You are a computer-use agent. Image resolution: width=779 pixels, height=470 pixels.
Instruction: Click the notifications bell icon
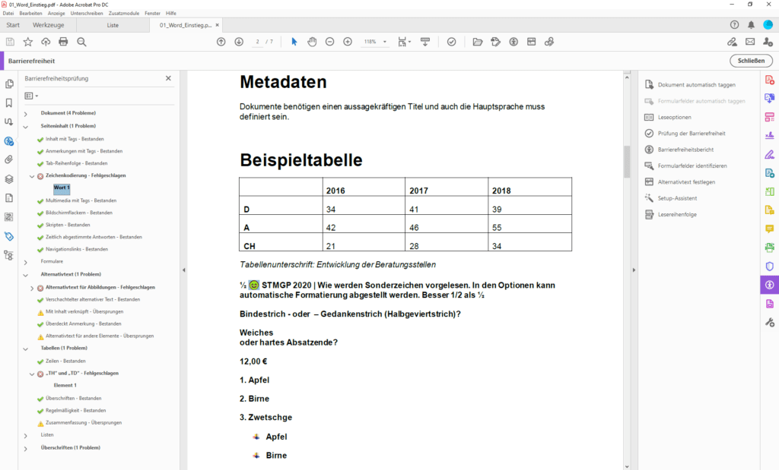coord(751,25)
